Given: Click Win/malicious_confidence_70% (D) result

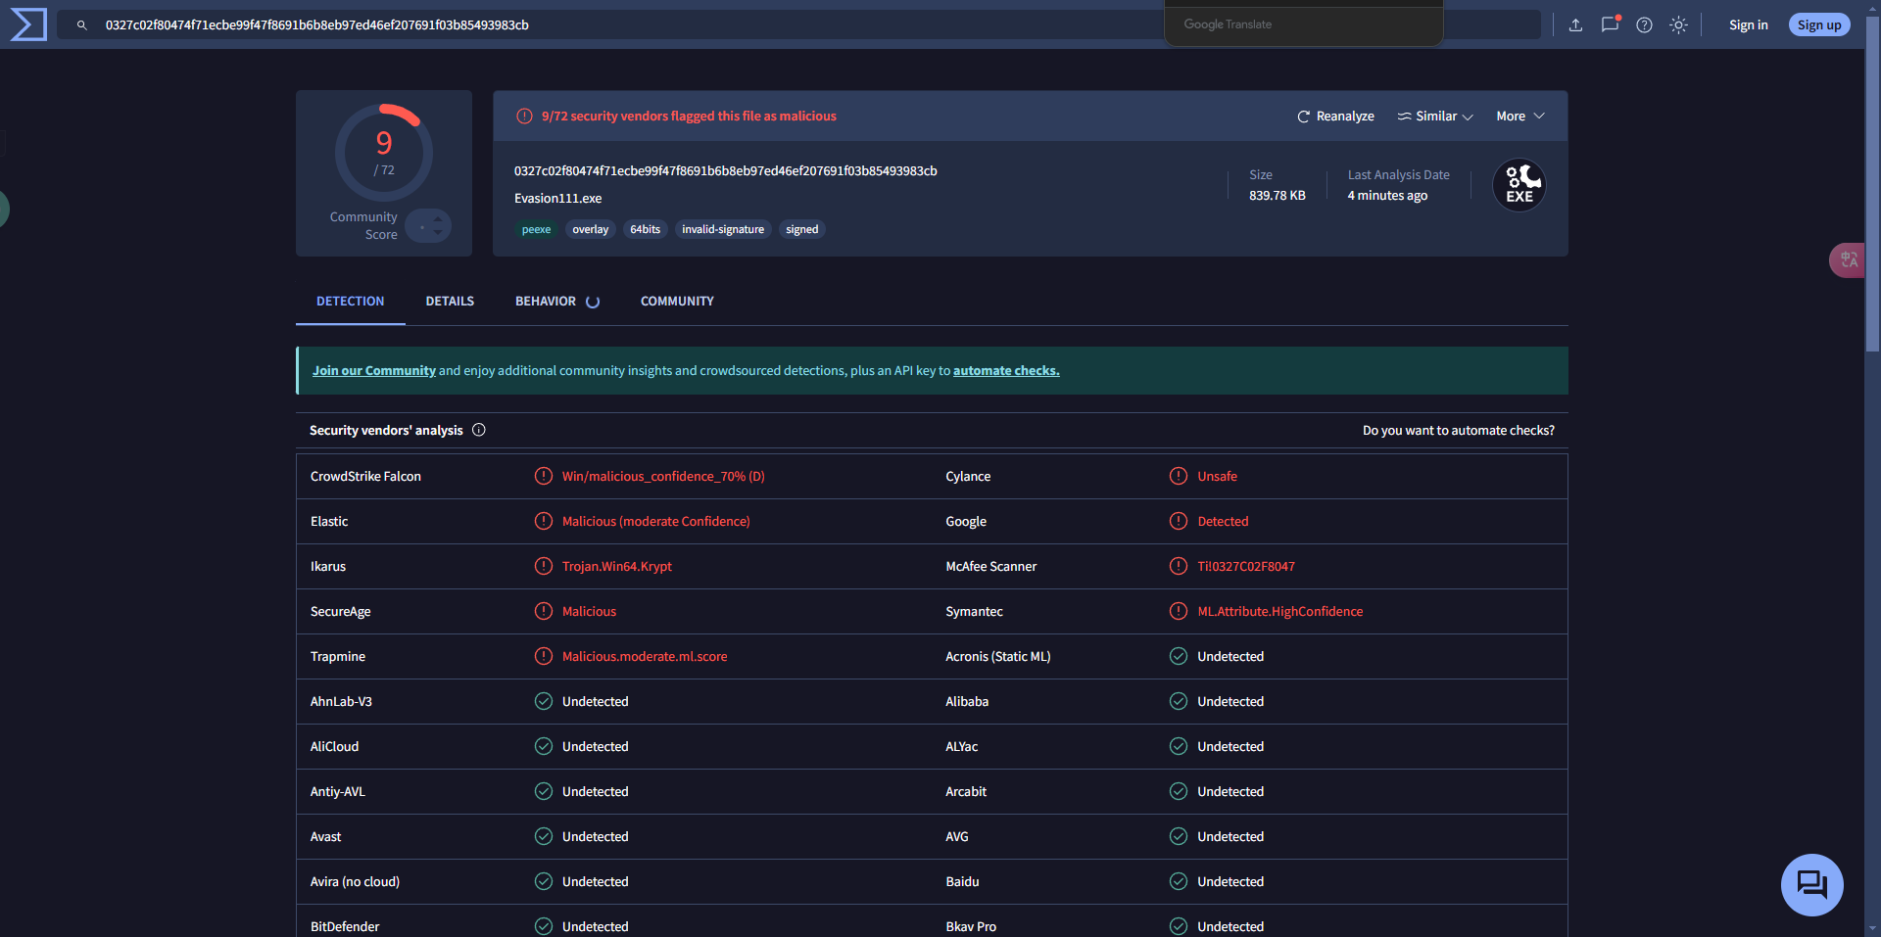Looking at the screenshot, I should (x=663, y=477).
